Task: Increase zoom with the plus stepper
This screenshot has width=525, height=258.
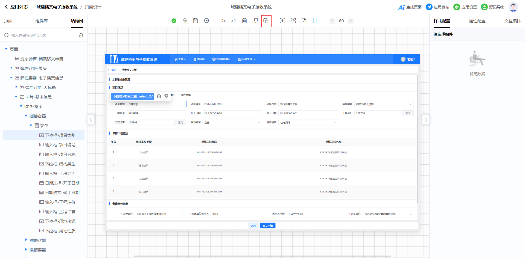Action: (x=351, y=21)
